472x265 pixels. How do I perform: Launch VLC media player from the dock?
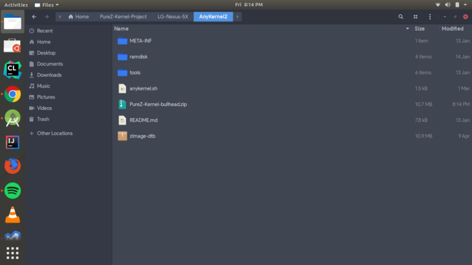pyautogui.click(x=12, y=214)
